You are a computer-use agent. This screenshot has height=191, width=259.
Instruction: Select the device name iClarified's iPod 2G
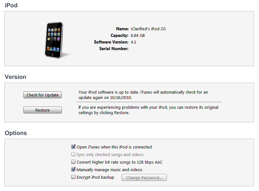click(148, 29)
